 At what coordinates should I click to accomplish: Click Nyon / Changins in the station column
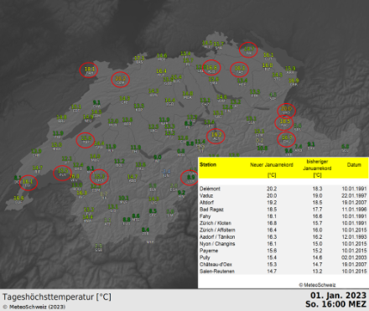pos(217,244)
